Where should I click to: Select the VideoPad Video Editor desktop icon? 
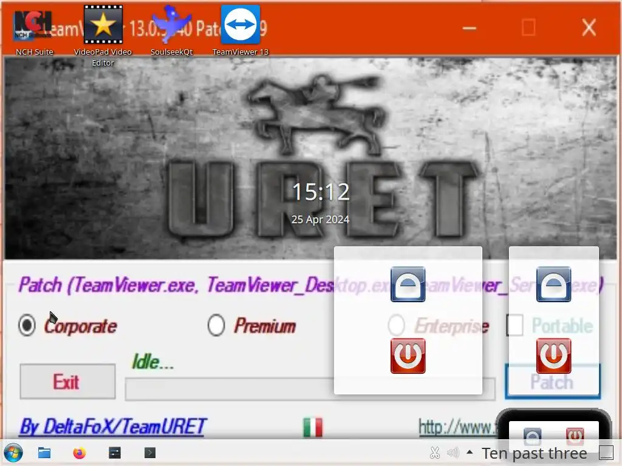103,36
